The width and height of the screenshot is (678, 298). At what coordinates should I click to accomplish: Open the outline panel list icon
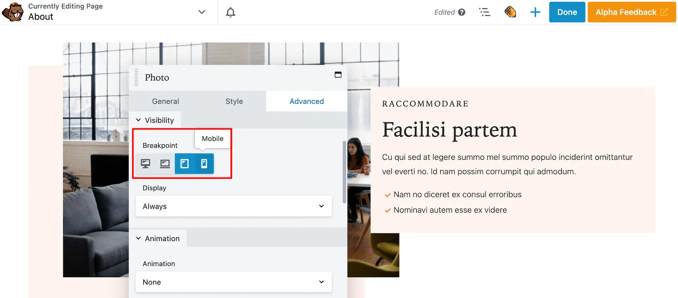485,12
